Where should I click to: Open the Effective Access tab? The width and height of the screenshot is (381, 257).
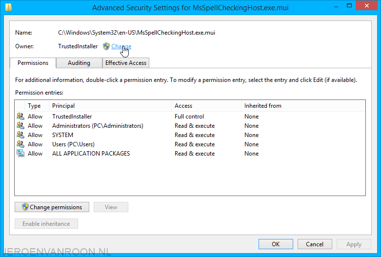pyautogui.click(x=126, y=63)
